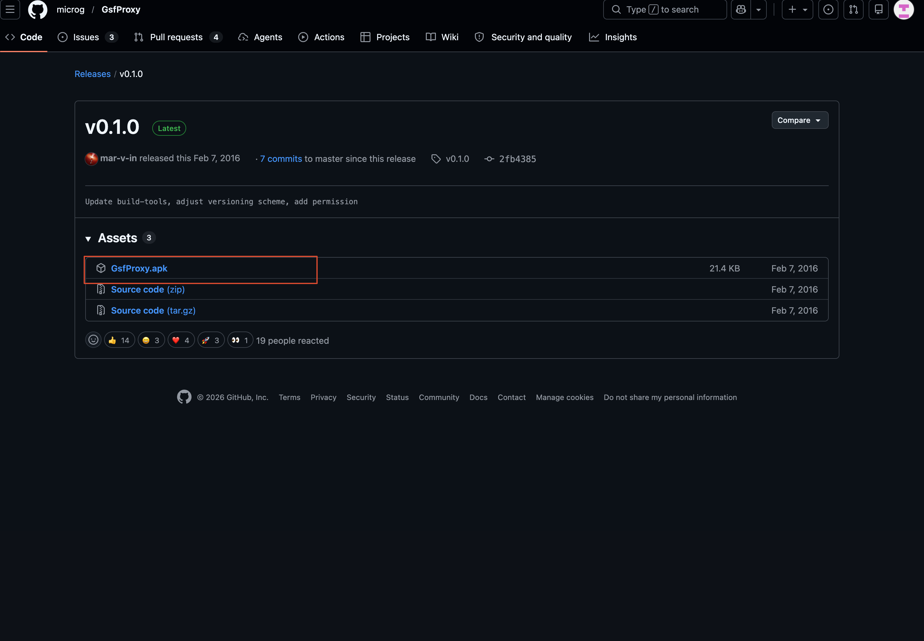This screenshot has height=641, width=924.
Task: Open the Projects tab
Action: pos(385,37)
